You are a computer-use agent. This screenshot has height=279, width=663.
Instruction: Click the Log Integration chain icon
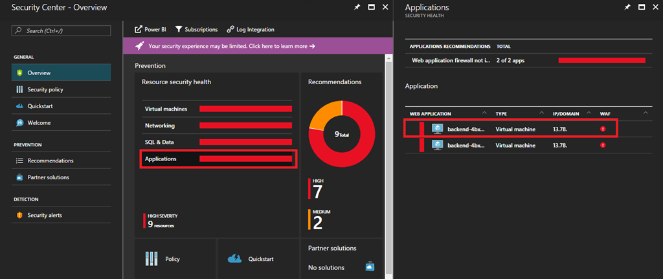(x=230, y=30)
